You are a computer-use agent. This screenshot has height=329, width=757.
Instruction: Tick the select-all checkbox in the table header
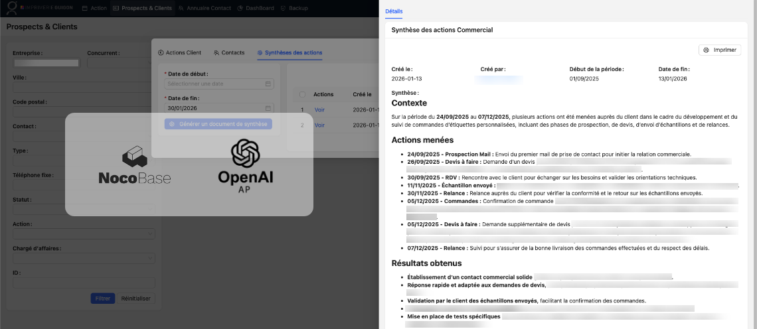click(x=302, y=95)
